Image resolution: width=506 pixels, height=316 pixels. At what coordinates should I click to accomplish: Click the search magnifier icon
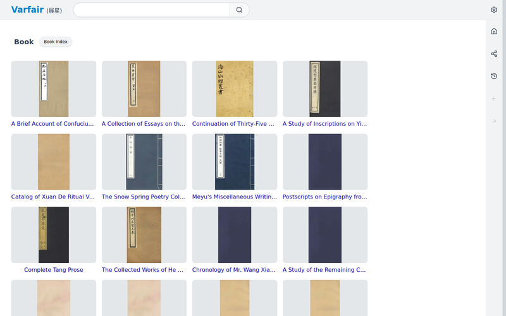239,9
